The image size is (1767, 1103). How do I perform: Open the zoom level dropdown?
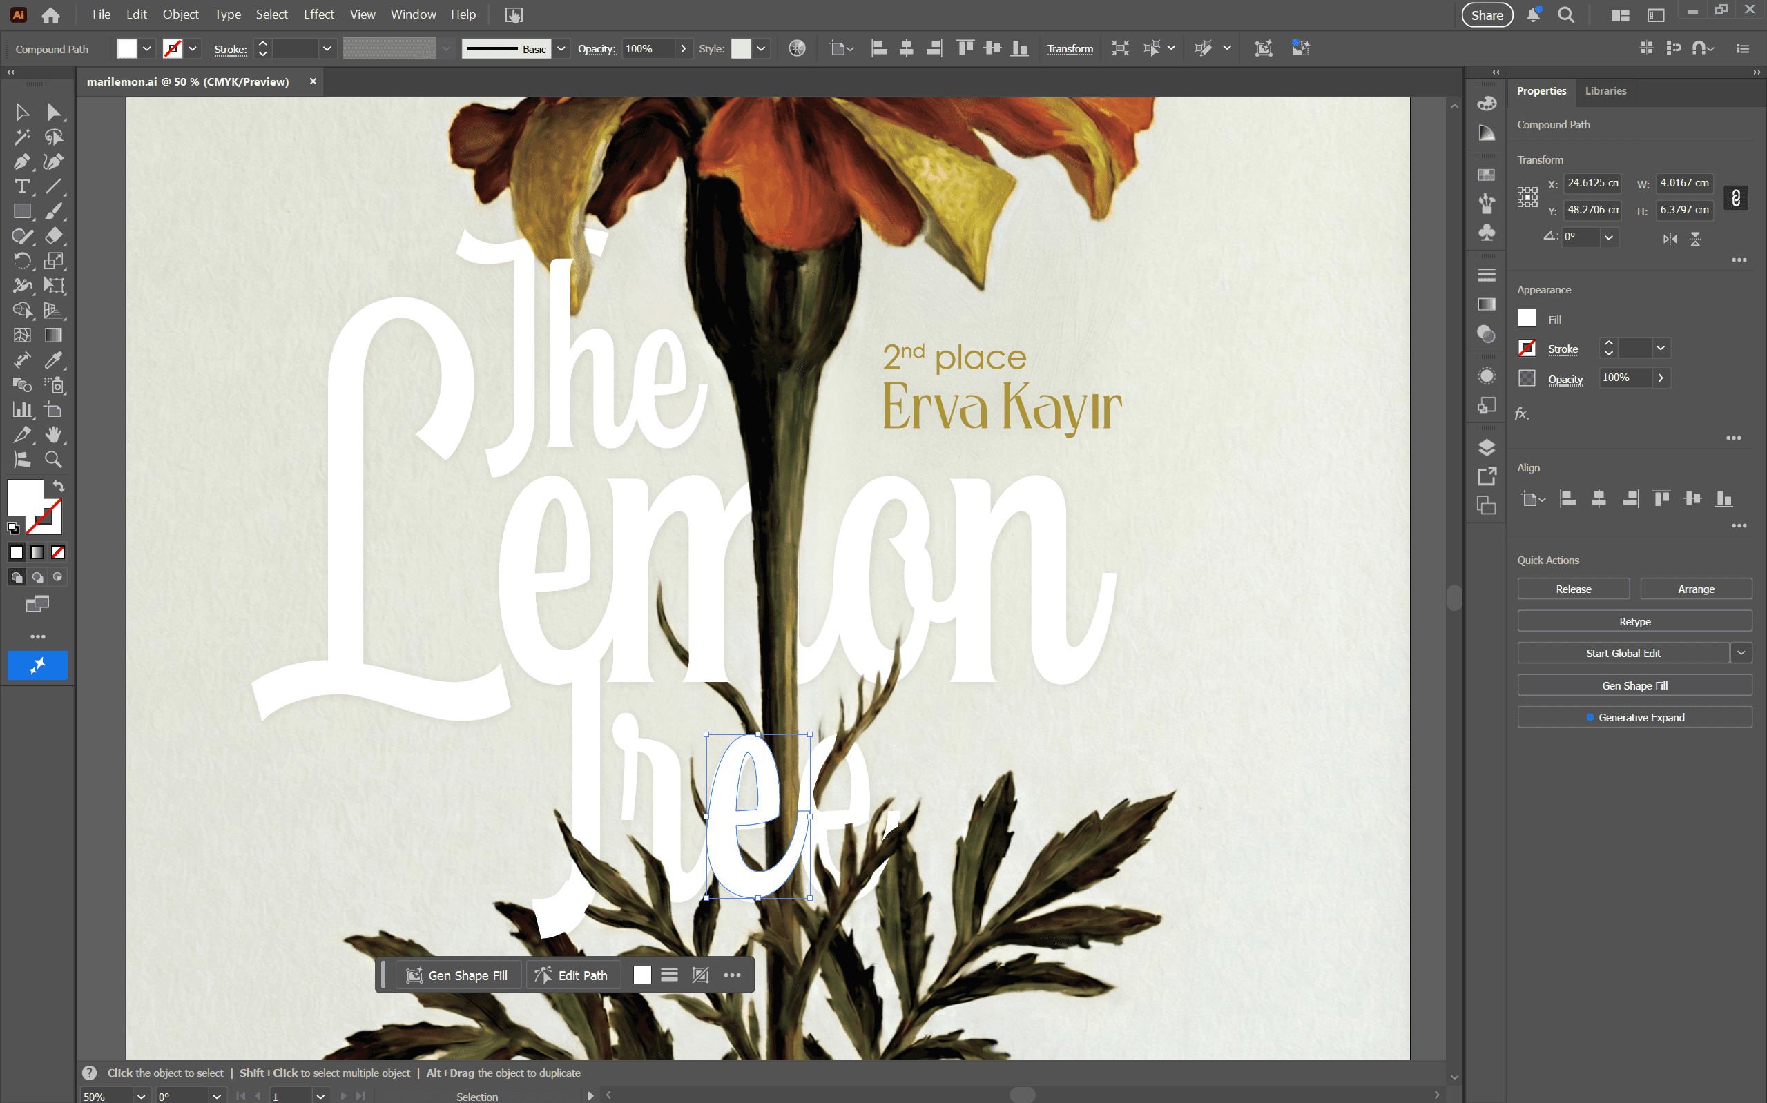pos(142,1095)
